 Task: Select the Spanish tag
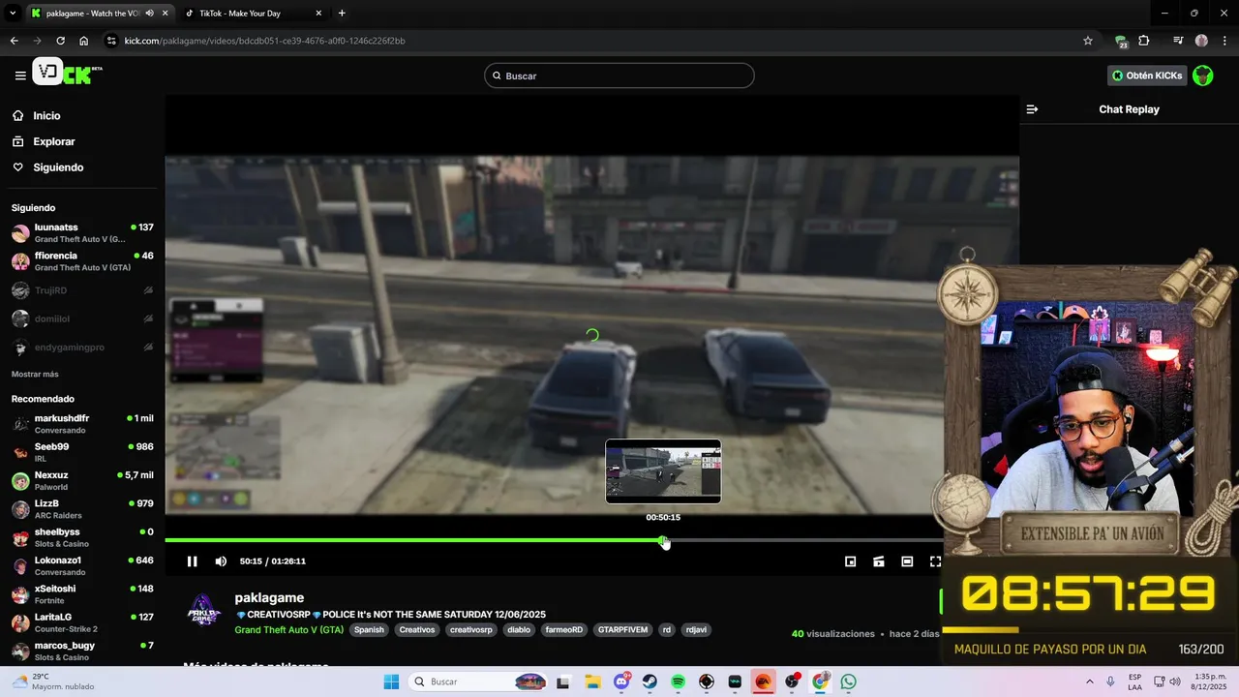click(x=369, y=629)
